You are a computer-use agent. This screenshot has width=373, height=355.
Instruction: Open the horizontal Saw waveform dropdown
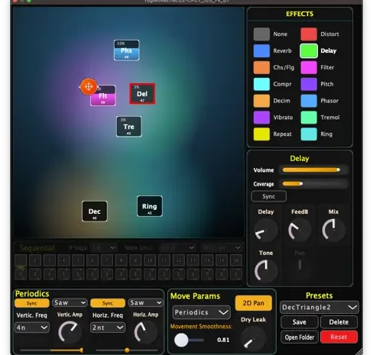(x=145, y=302)
